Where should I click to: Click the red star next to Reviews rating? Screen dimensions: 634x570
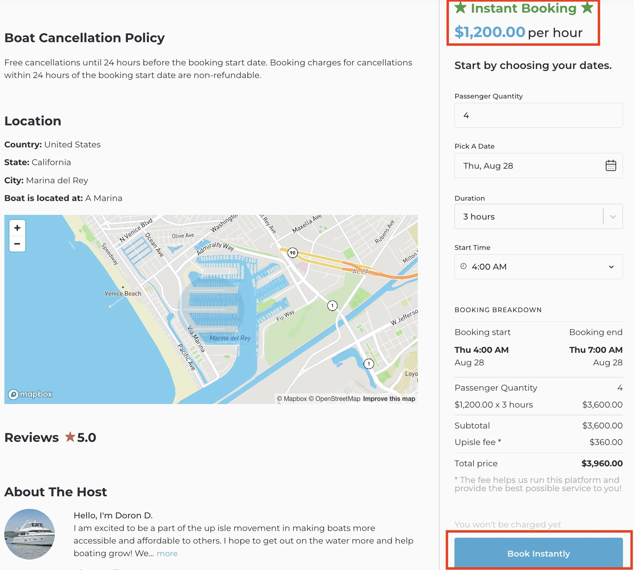[71, 437]
